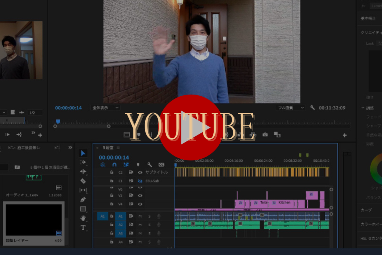Screen dimensions: 382x255
Task: Toggle lock on track C2
Action: [x=112, y=172]
